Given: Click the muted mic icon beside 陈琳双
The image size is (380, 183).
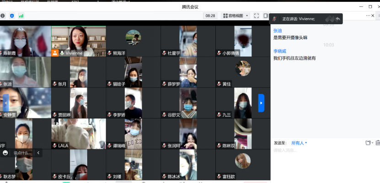Looking at the screenshot, I should 219,145.
